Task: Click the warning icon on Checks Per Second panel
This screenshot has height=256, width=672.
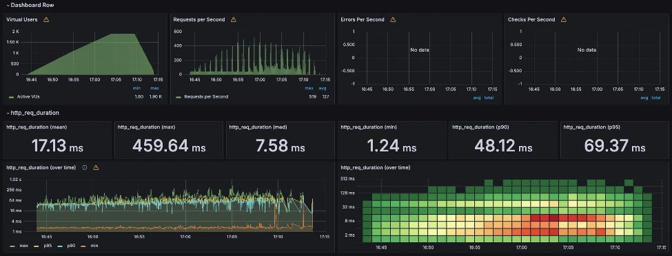Action: click(564, 19)
